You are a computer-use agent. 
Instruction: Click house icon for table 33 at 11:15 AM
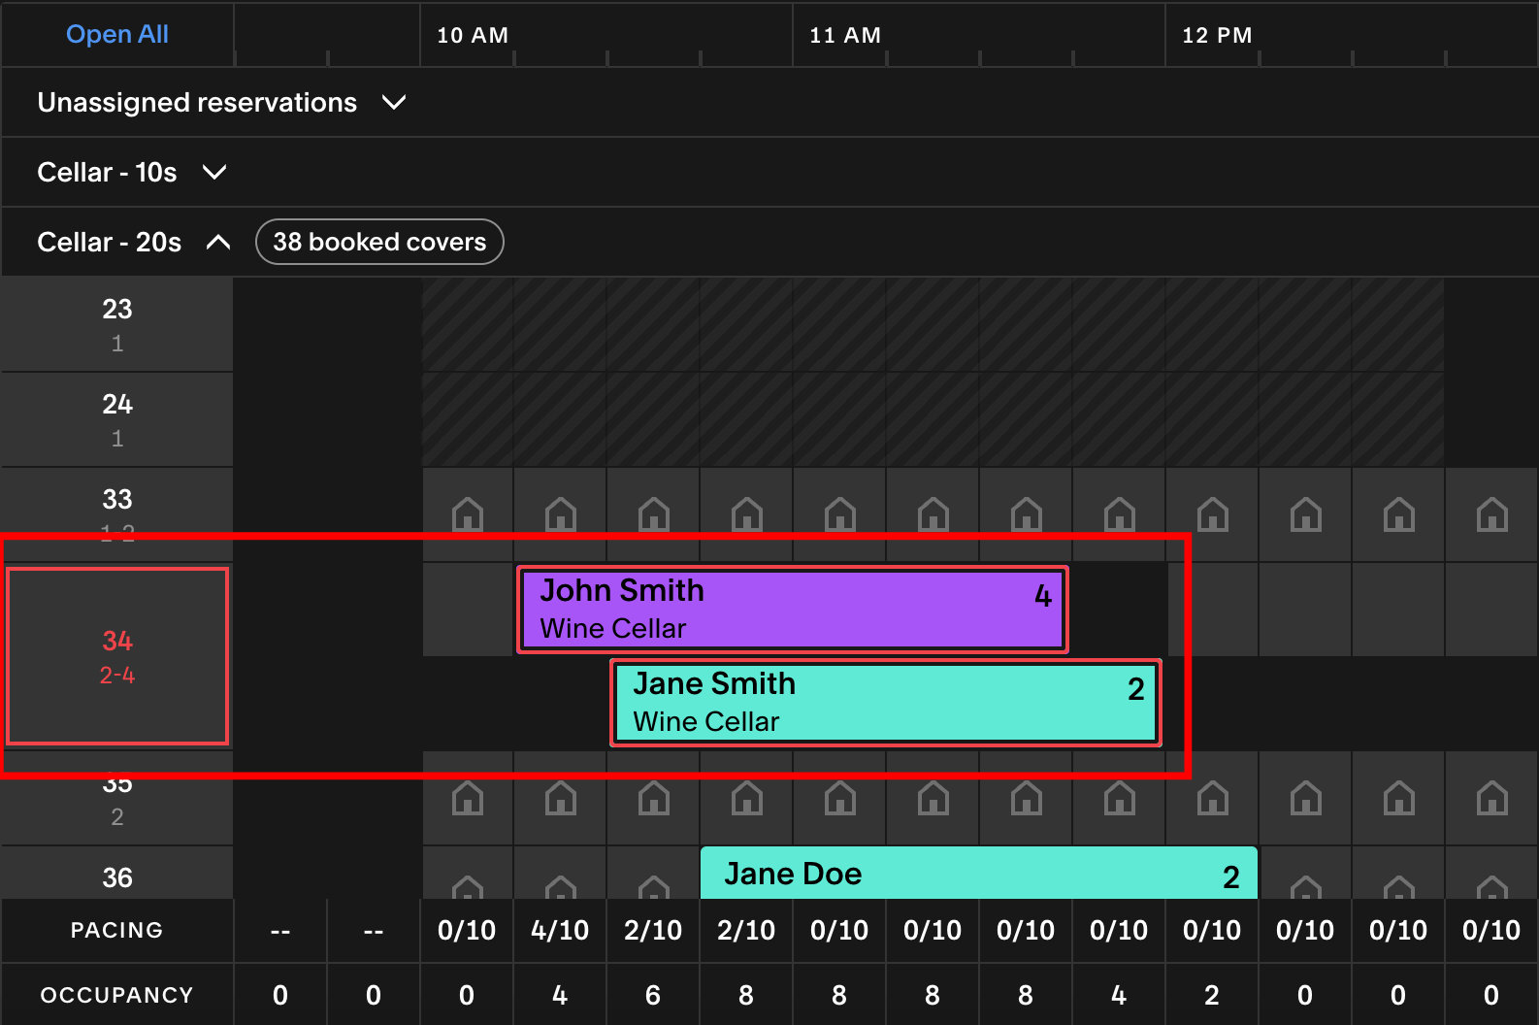[933, 514]
